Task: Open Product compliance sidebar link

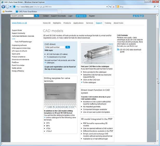Action: click(x=19, y=57)
